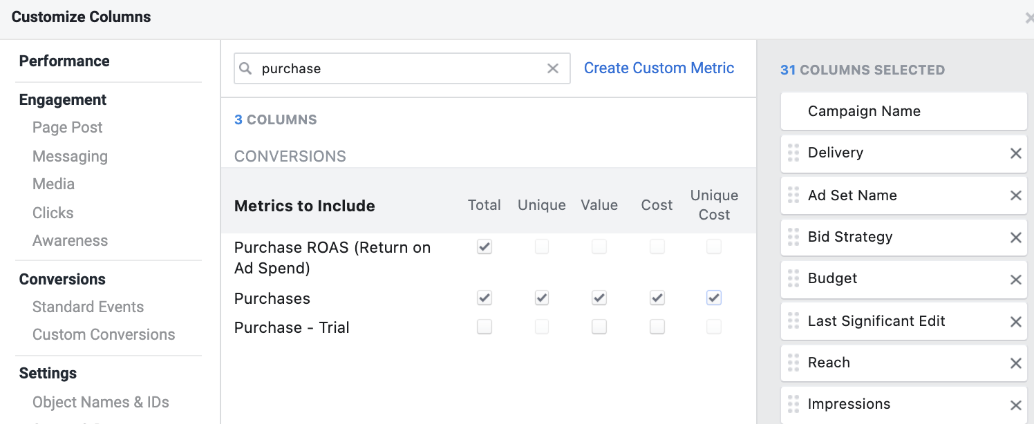Remove the Bid Strategy column

pyautogui.click(x=1015, y=238)
